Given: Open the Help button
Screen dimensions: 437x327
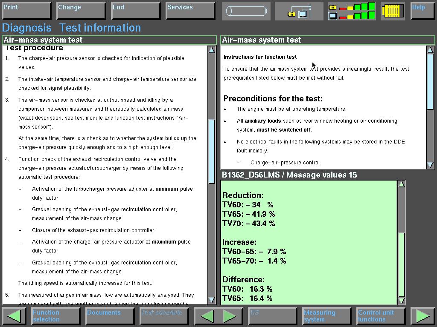Looking at the screenshot, I should [422, 11].
